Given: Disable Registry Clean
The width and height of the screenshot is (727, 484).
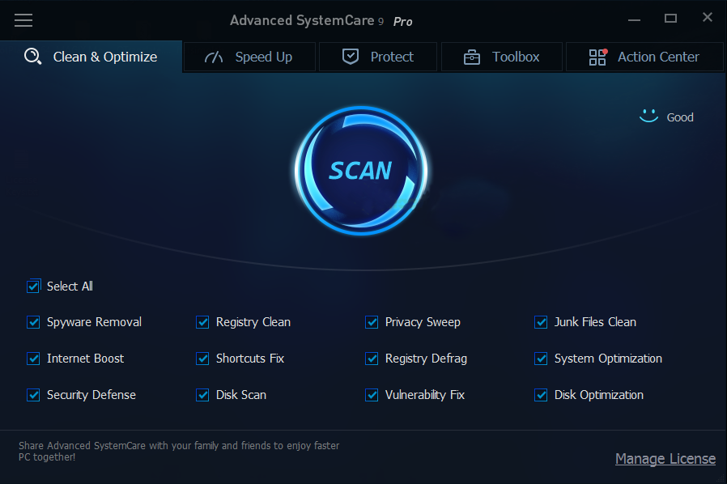Looking at the screenshot, I should click(202, 322).
